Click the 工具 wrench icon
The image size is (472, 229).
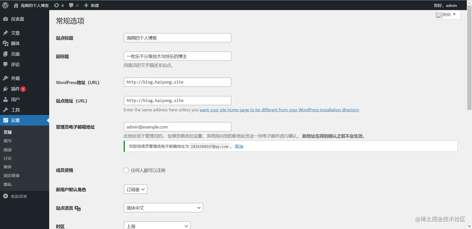[5, 110]
